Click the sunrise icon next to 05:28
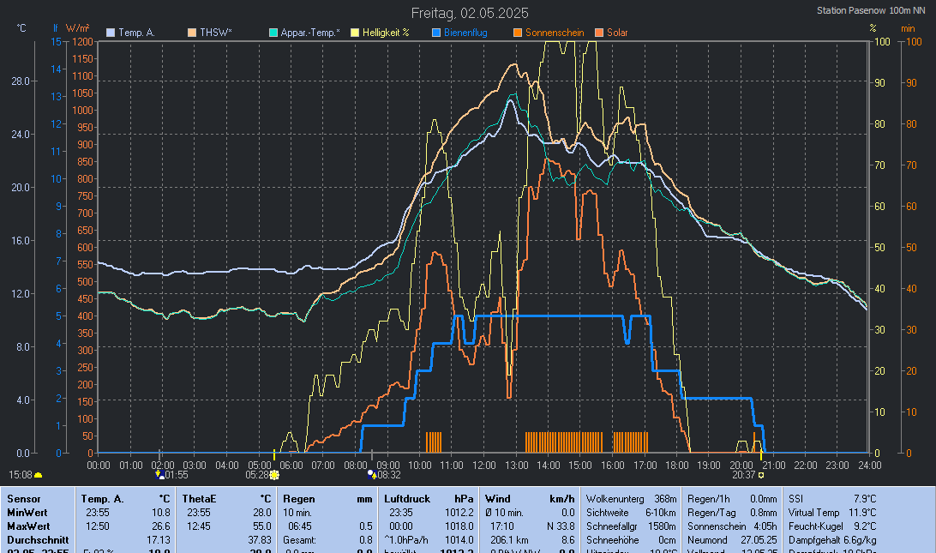This screenshot has height=553, width=936. point(274,475)
